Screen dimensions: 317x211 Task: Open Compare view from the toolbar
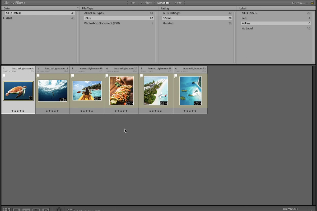point(26,209)
